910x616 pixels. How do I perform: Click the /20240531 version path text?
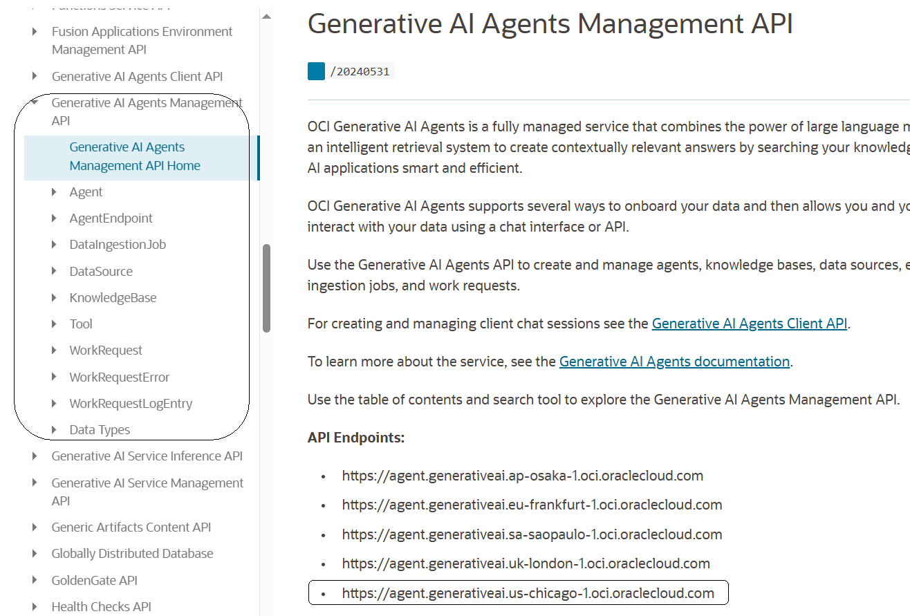(360, 71)
